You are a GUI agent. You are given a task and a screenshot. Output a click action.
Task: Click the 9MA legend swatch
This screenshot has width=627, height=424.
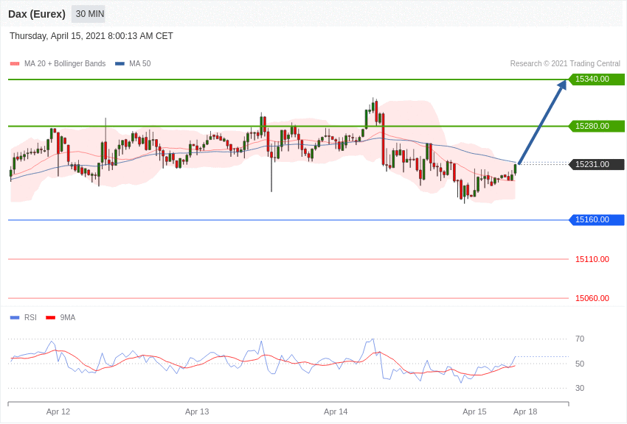[50, 317]
